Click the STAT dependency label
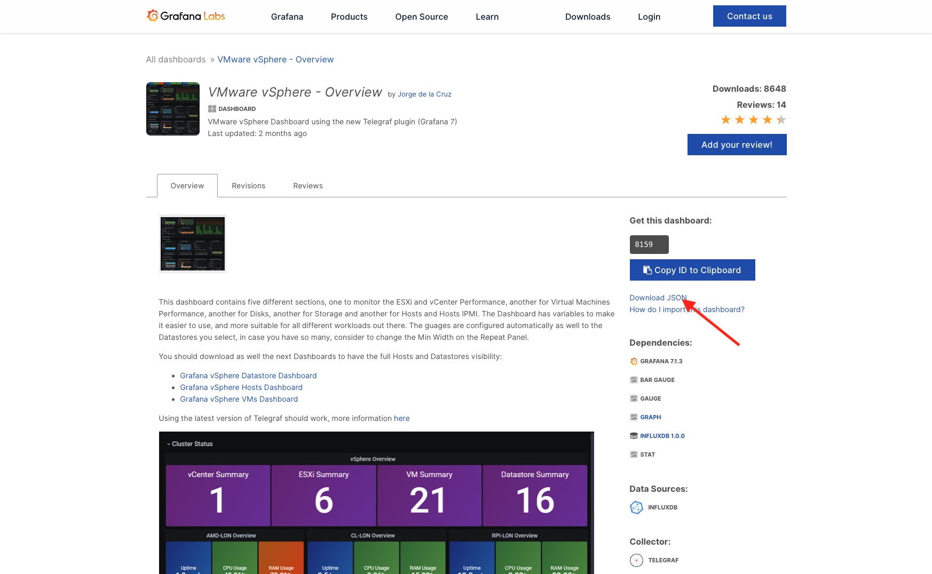The image size is (932, 574). [647, 455]
